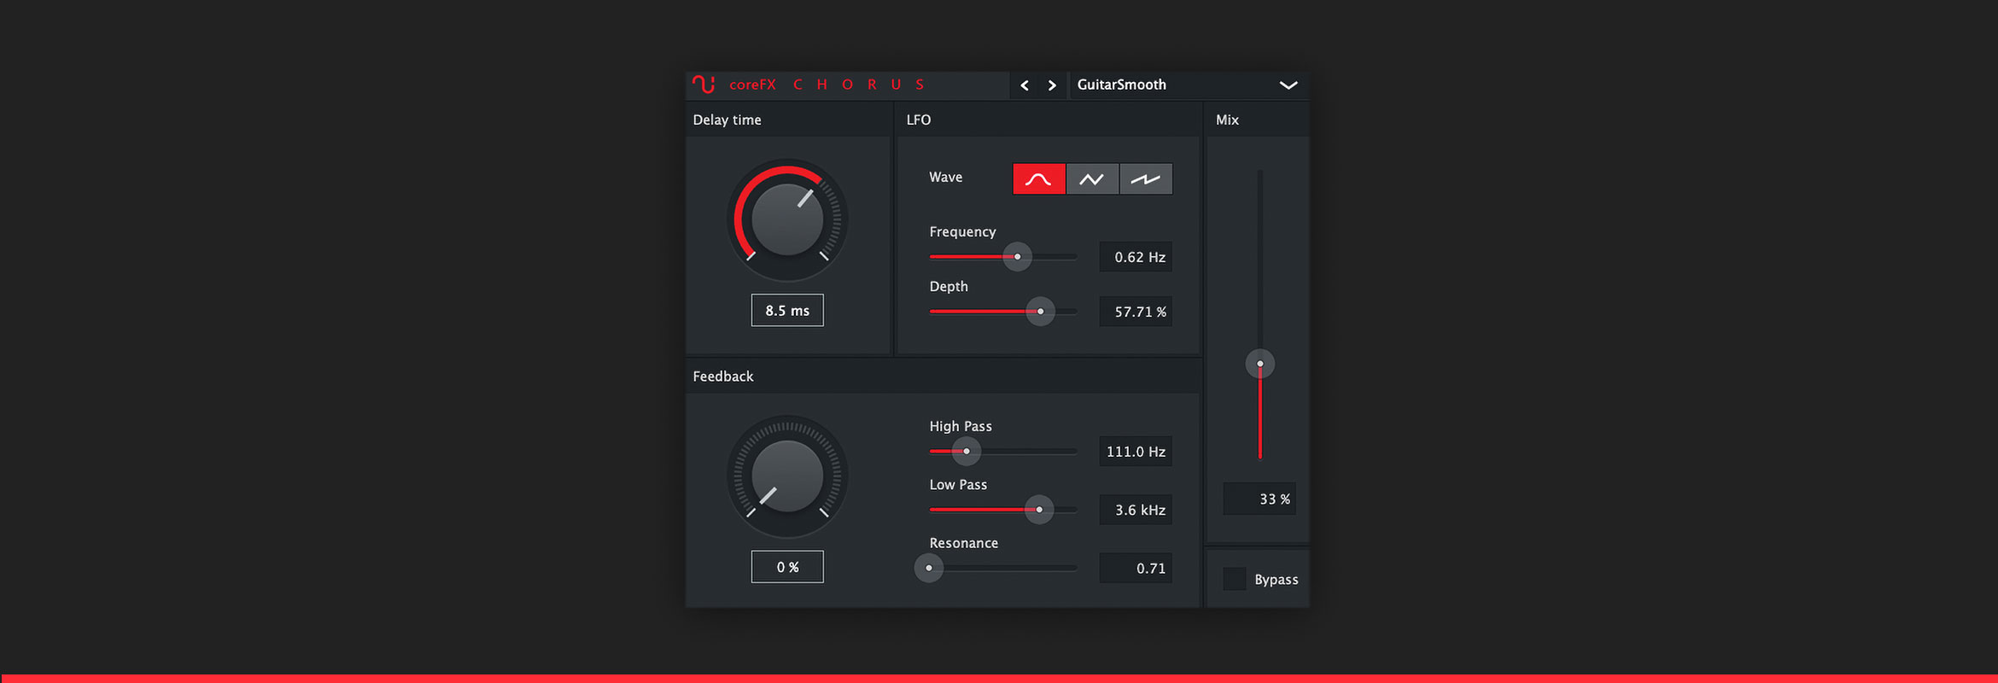Open the GuitarSmooth preset dropdown
Screen dimensions: 1998x683
point(1188,85)
